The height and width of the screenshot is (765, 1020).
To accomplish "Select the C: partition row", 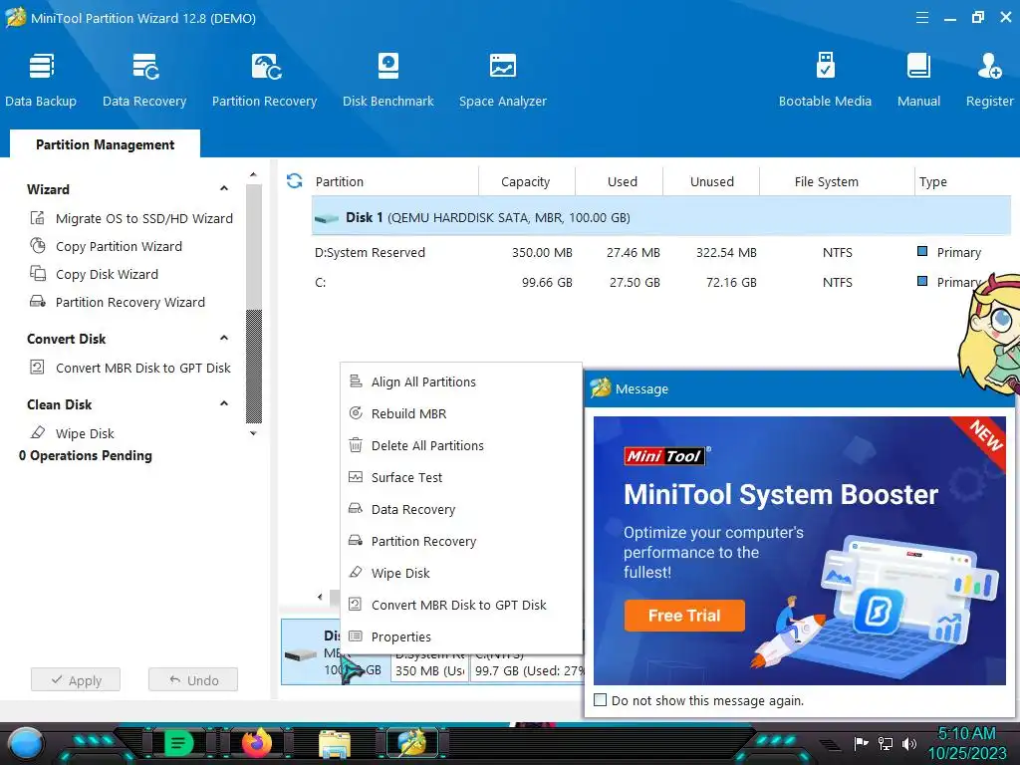I will (x=661, y=282).
